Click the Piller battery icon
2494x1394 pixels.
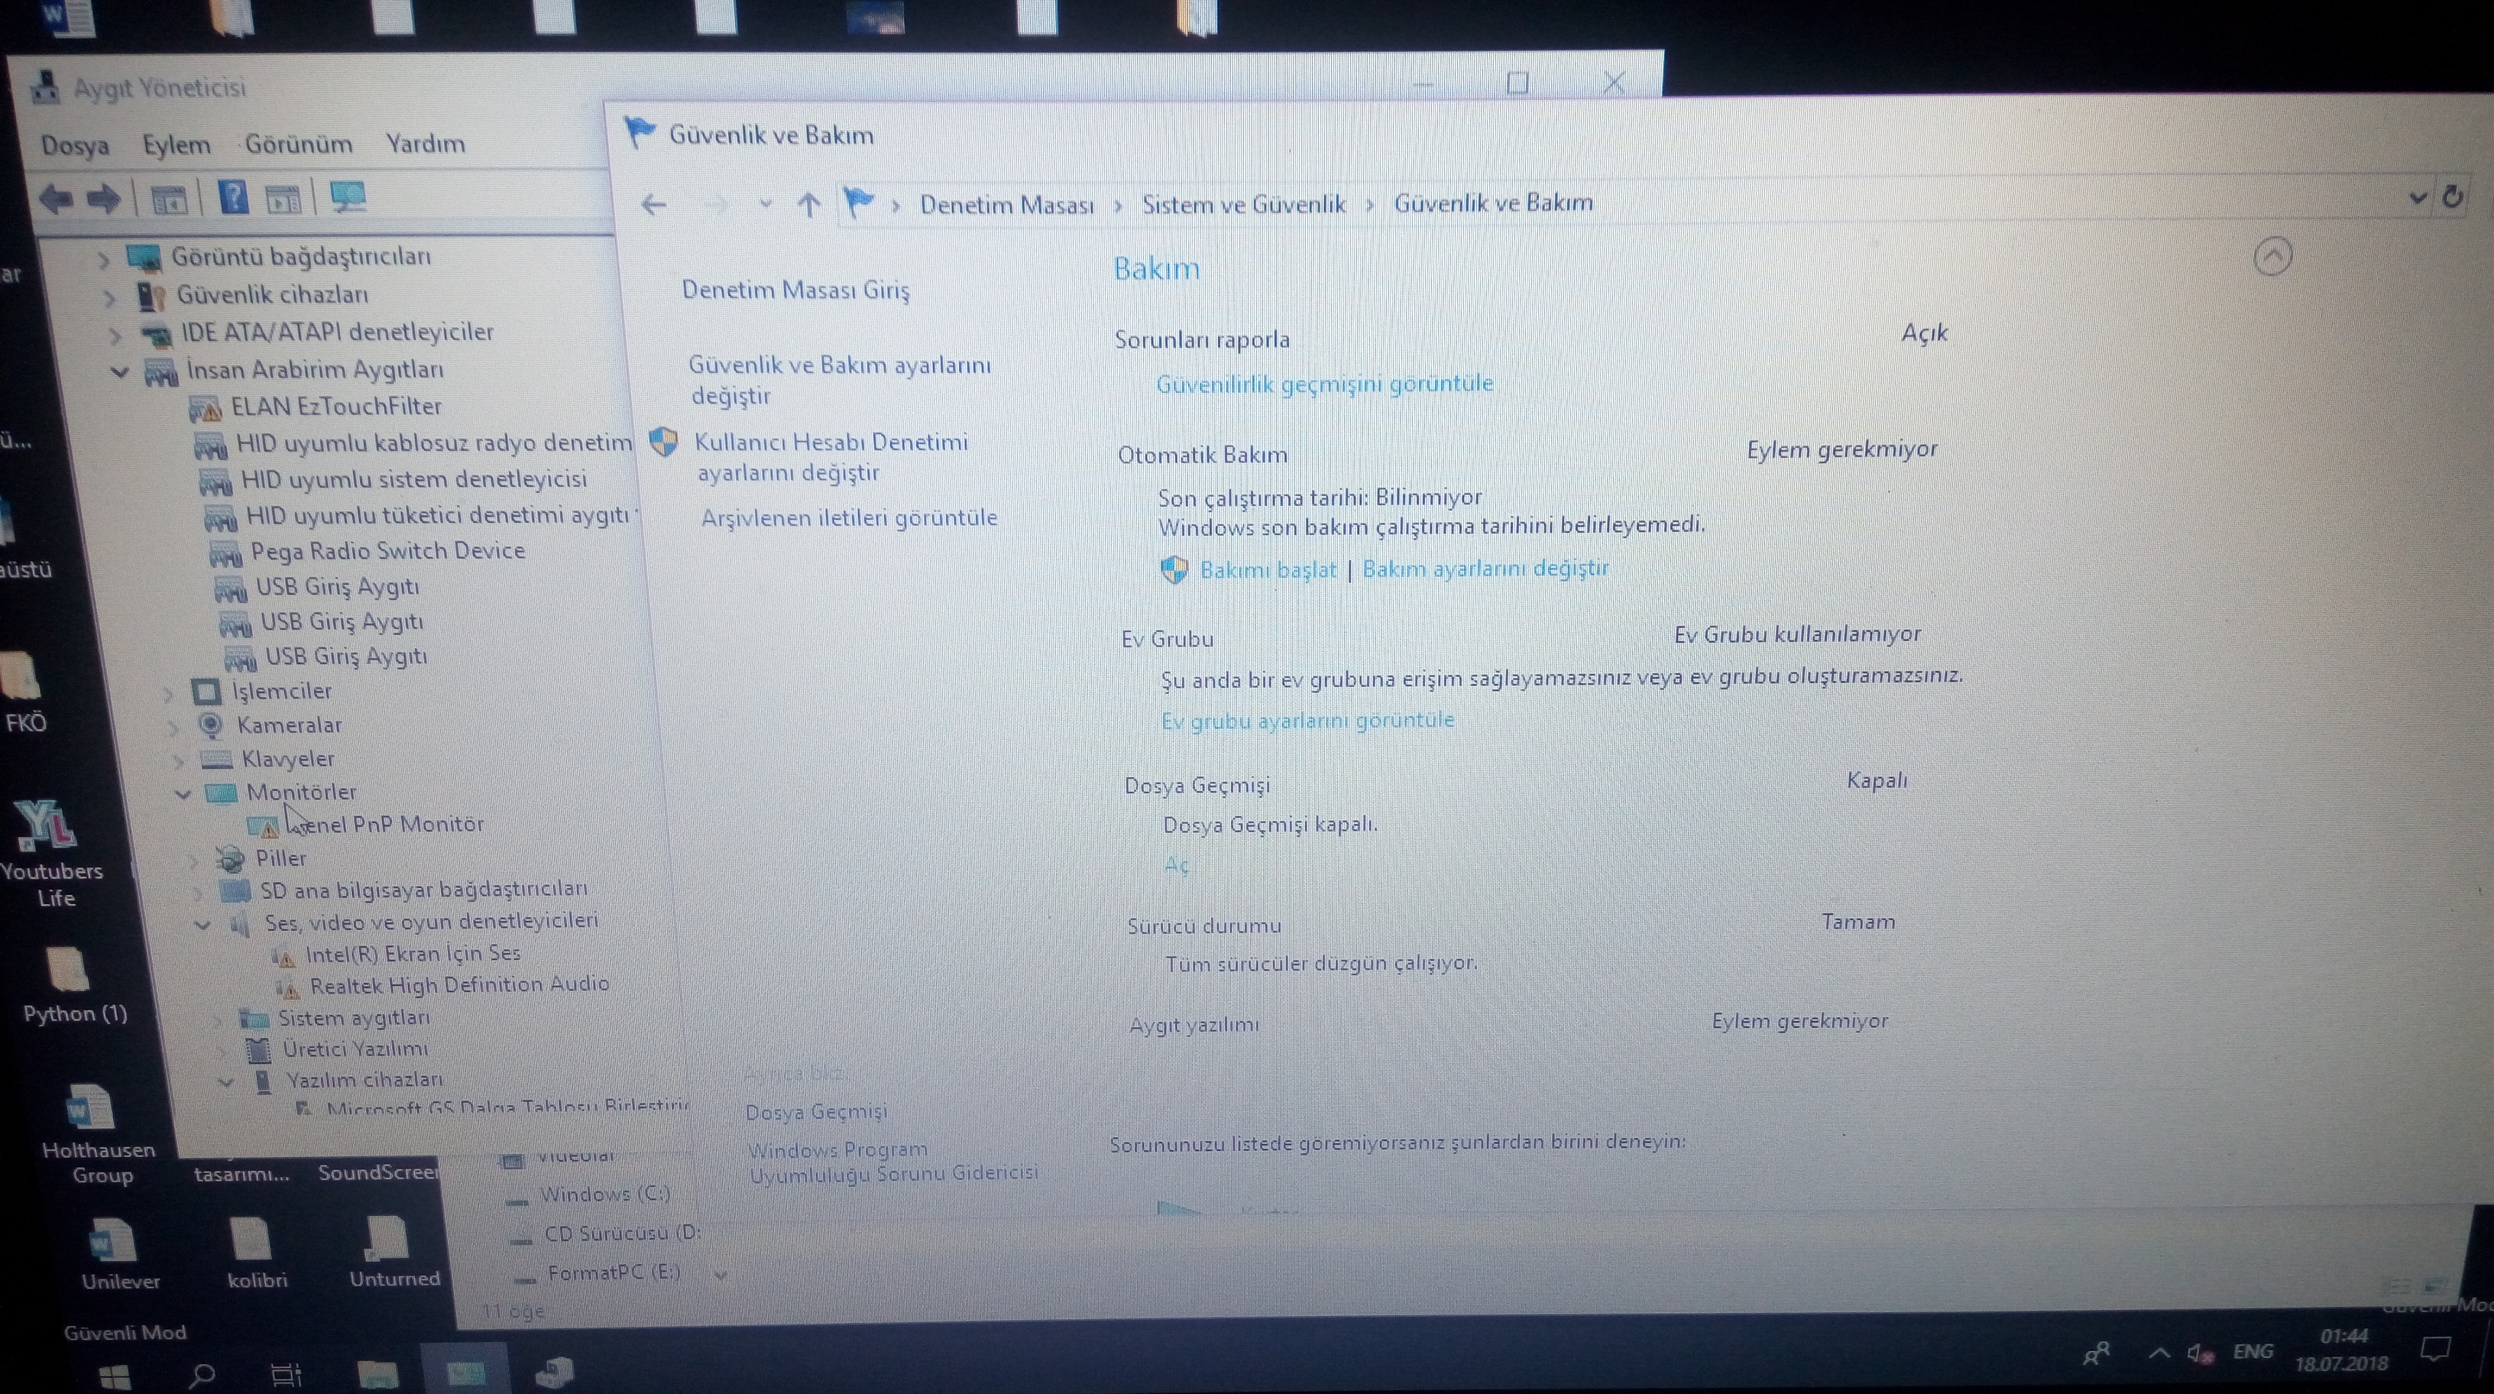coord(231,859)
